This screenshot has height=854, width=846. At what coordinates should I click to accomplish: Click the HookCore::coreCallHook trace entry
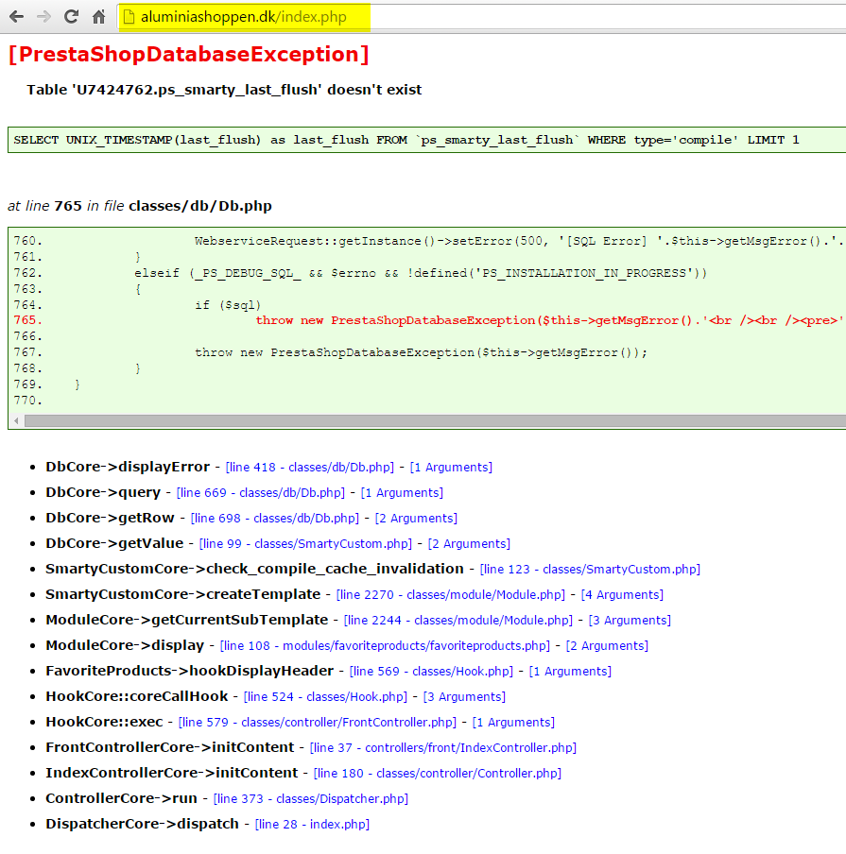(137, 696)
